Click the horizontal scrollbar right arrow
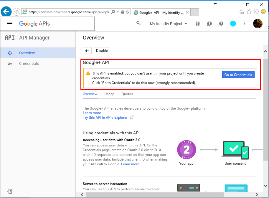This screenshot has height=198, width=269. pyautogui.click(x=257, y=194)
